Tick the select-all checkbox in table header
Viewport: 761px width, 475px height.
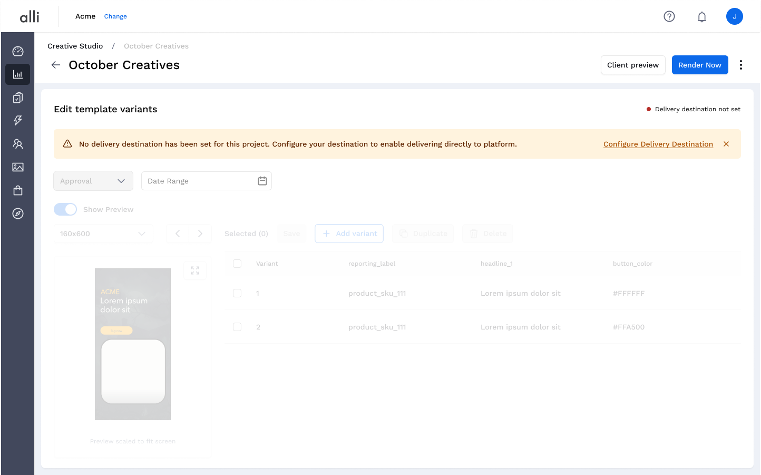click(237, 264)
